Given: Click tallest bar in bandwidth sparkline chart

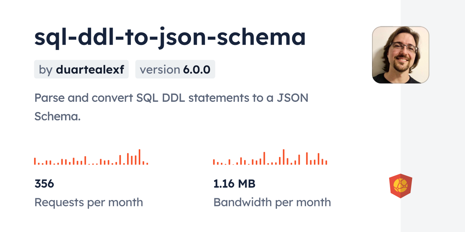Looking at the screenshot, I should coord(283,157).
